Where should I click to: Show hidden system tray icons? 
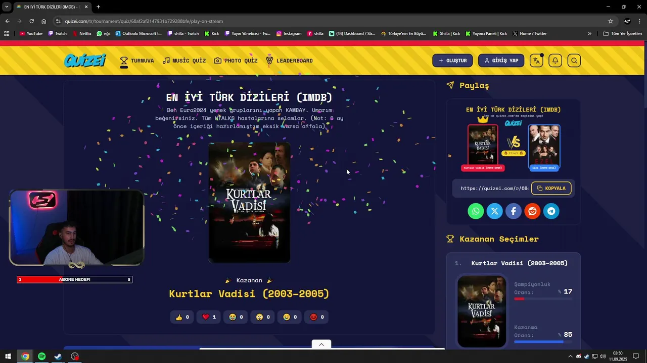click(571, 356)
